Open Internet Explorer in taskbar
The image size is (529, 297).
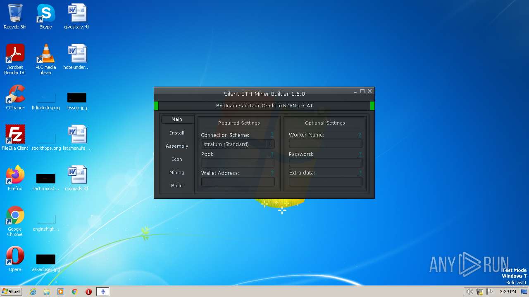(x=33, y=292)
